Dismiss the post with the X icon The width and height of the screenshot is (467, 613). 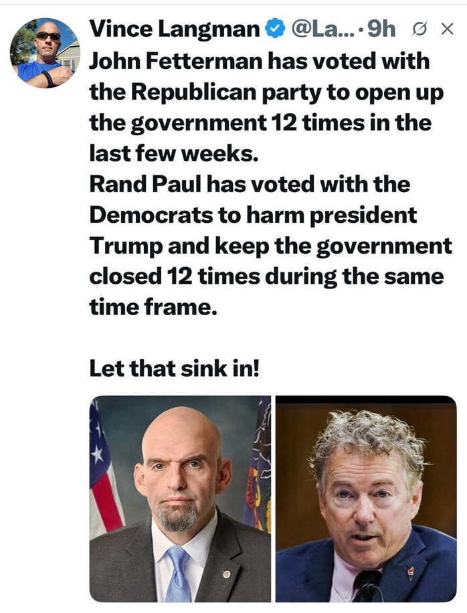[x=447, y=29]
